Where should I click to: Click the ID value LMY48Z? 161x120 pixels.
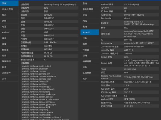click(128, 40)
